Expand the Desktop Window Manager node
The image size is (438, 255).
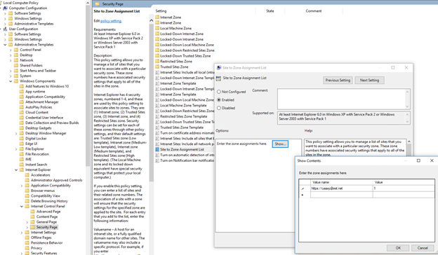16,134
